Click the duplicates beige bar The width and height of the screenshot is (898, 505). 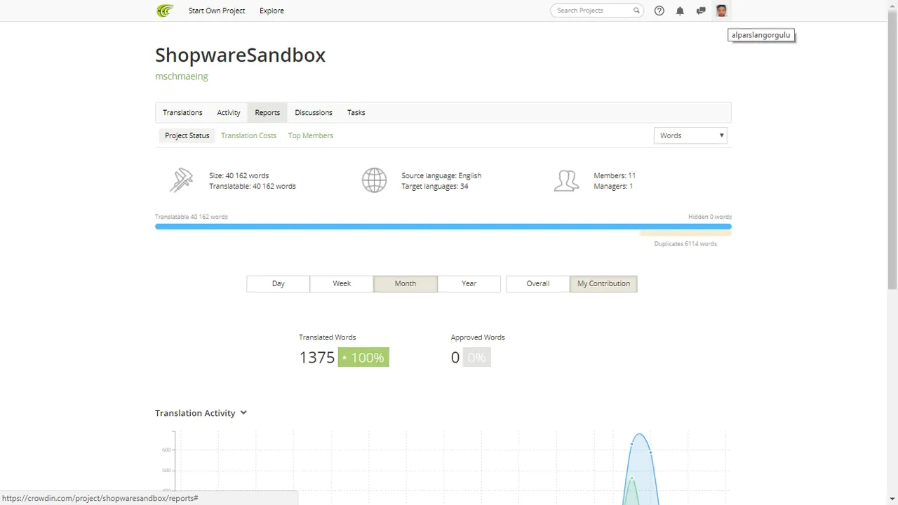coord(685,234)
